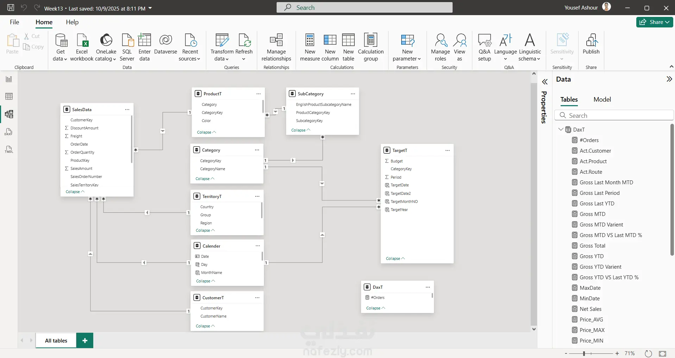Click the Enter data icon

pos(144,47)
